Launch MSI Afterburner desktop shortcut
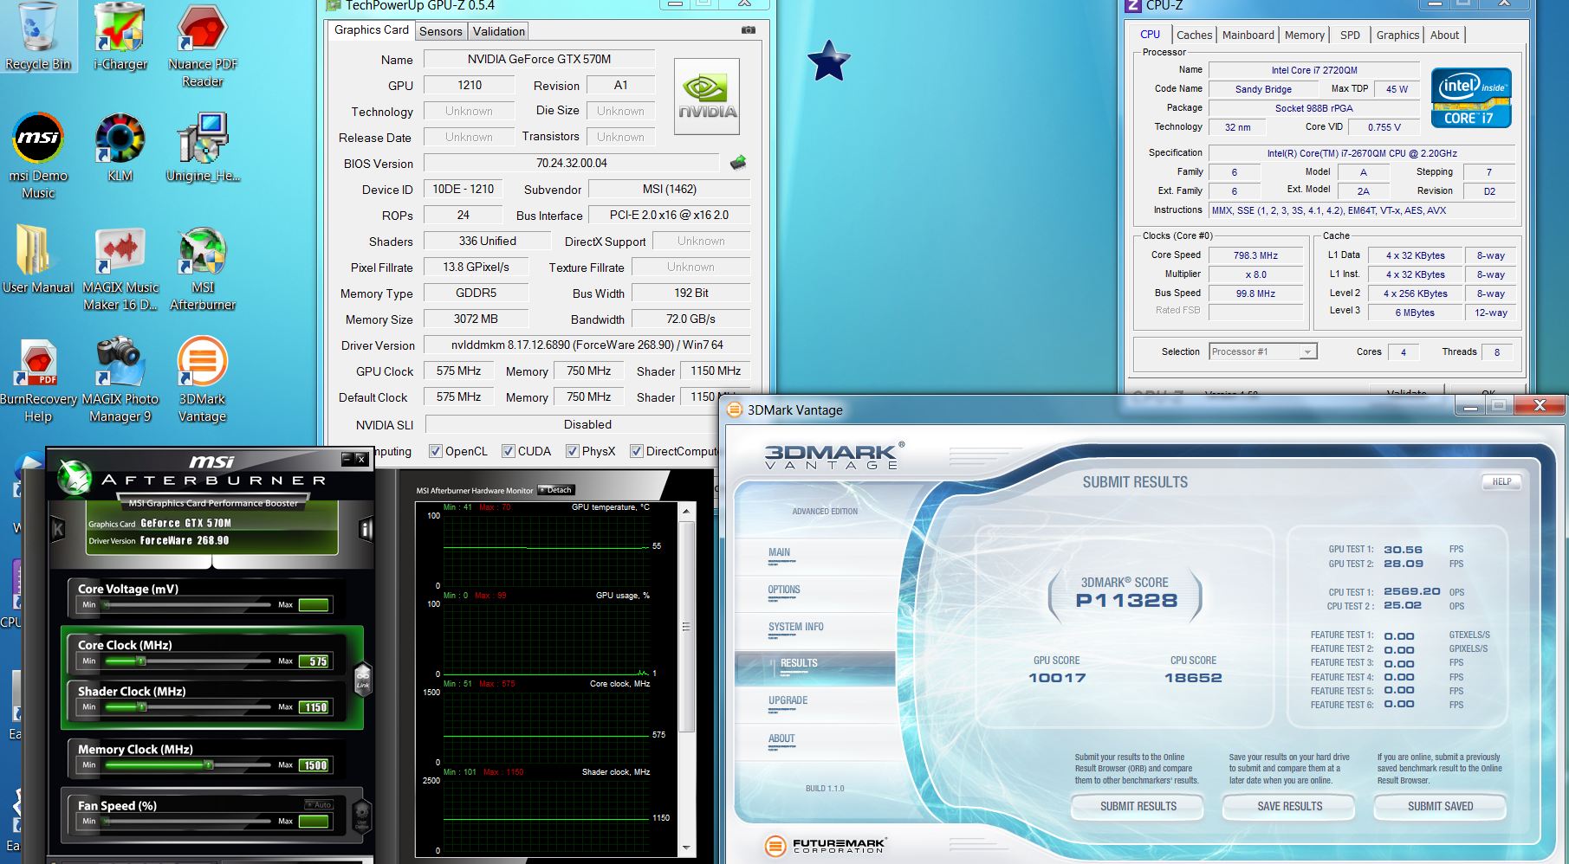 click(x=203, y=268)
